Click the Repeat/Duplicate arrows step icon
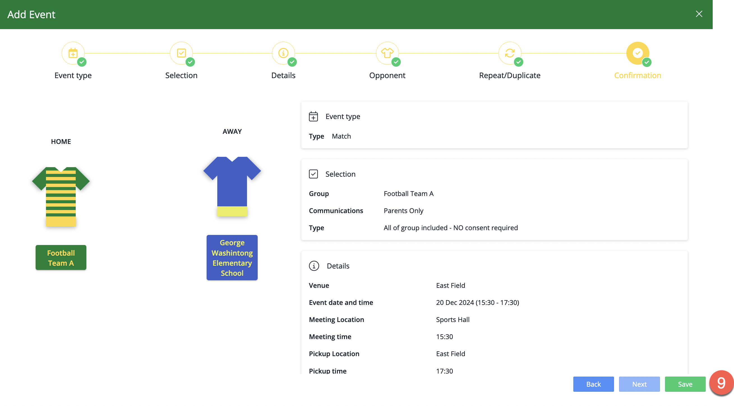This screenshot has height=406, width=734. [509, 53]
